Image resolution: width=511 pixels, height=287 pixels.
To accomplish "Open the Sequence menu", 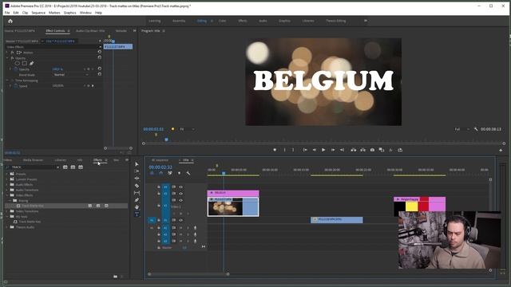I will 38,13.
